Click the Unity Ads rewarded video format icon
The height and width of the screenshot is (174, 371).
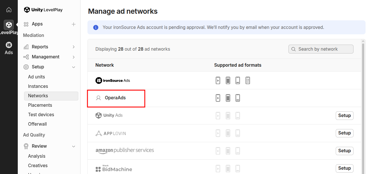[x=218, y=116]
